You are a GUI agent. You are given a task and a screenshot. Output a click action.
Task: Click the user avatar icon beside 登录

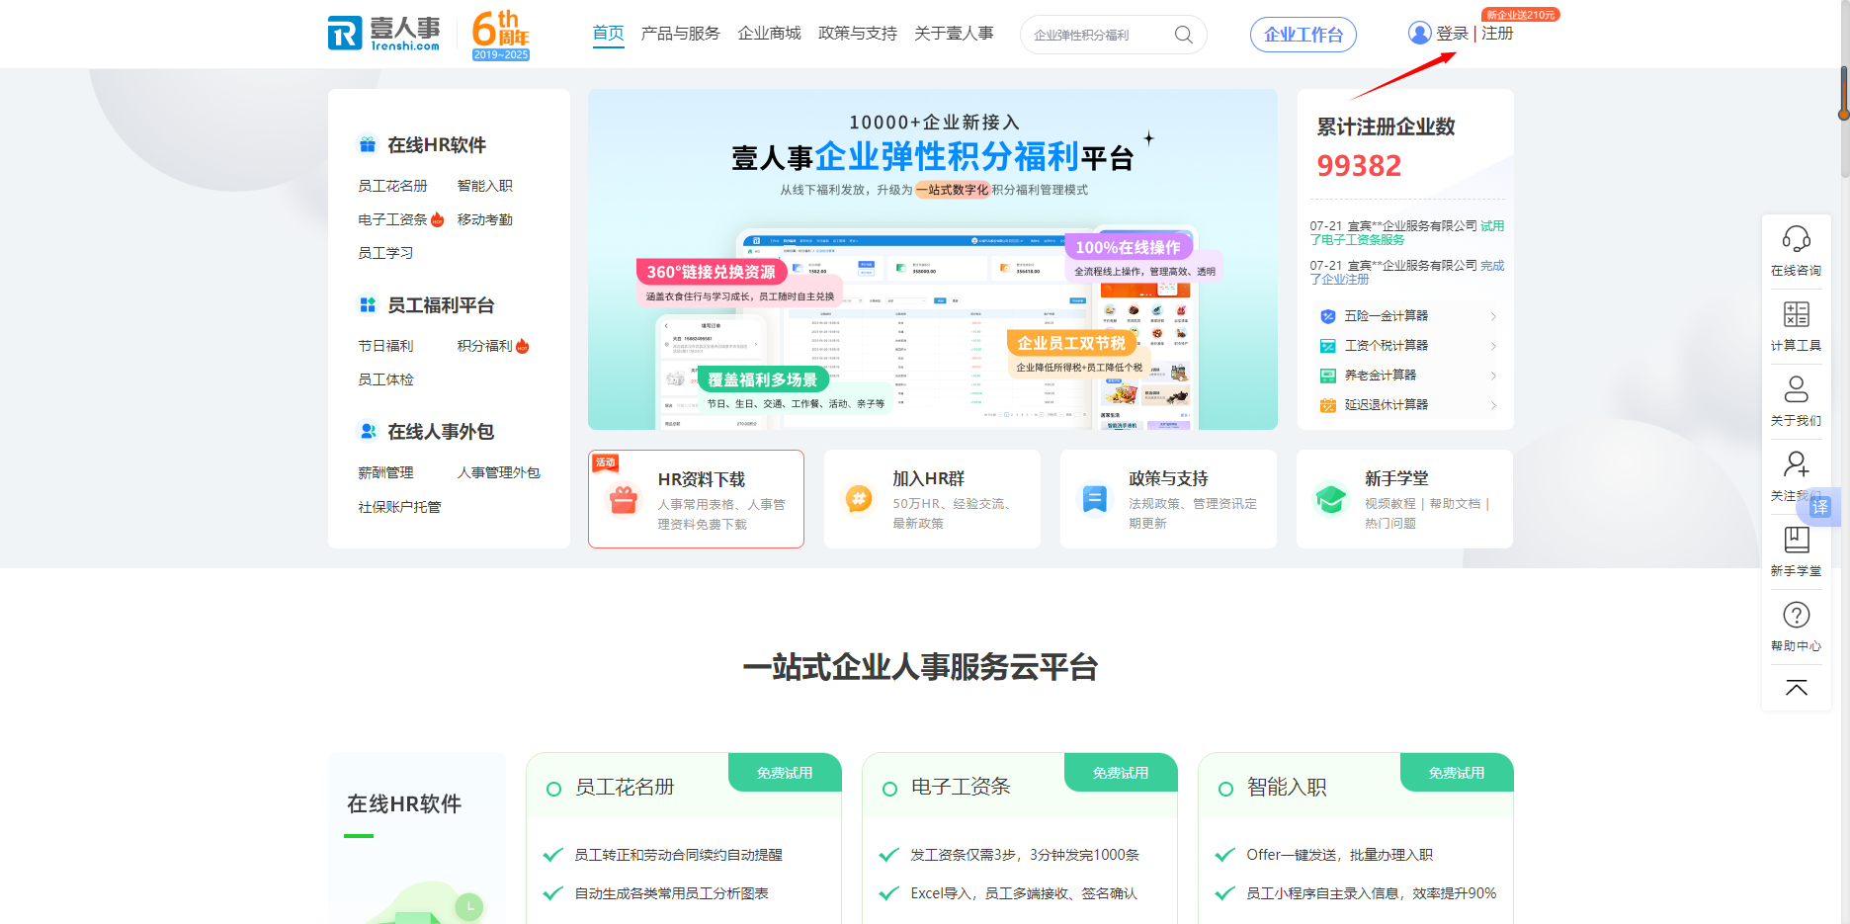click(1419, 34)
